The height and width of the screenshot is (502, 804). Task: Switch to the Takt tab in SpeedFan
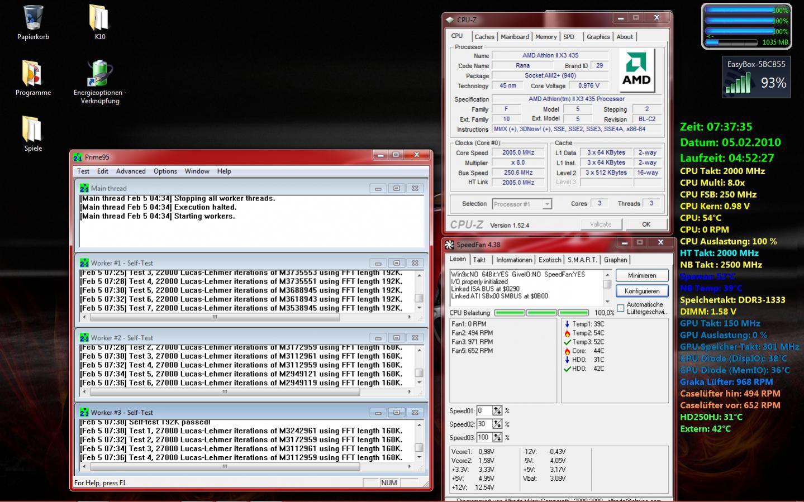pos(479,260)
